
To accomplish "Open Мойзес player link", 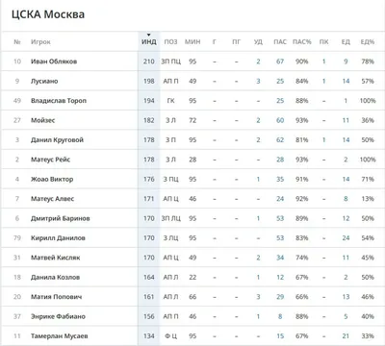I will (42, 120).
